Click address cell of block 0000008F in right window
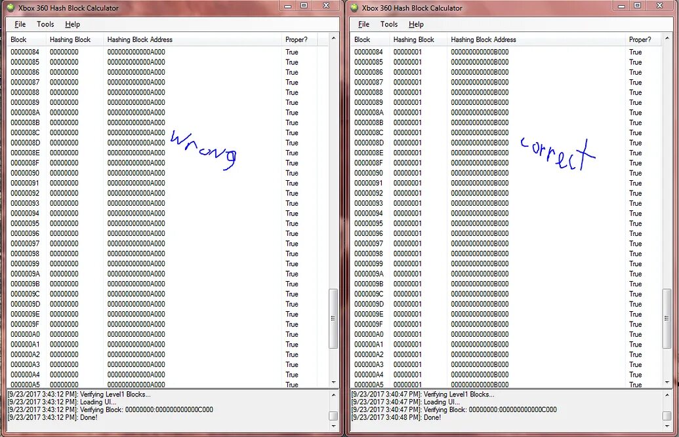Viewport: 679px width, 437px height. coord(480,162)
